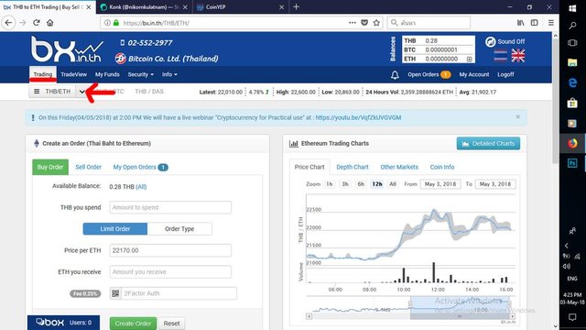Click Logoff link
Screen dimensions: 586x330
coord(505,75)
